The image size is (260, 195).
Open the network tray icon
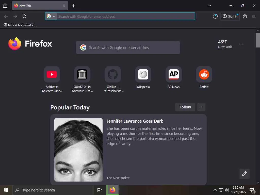click(x=221, y=190)
